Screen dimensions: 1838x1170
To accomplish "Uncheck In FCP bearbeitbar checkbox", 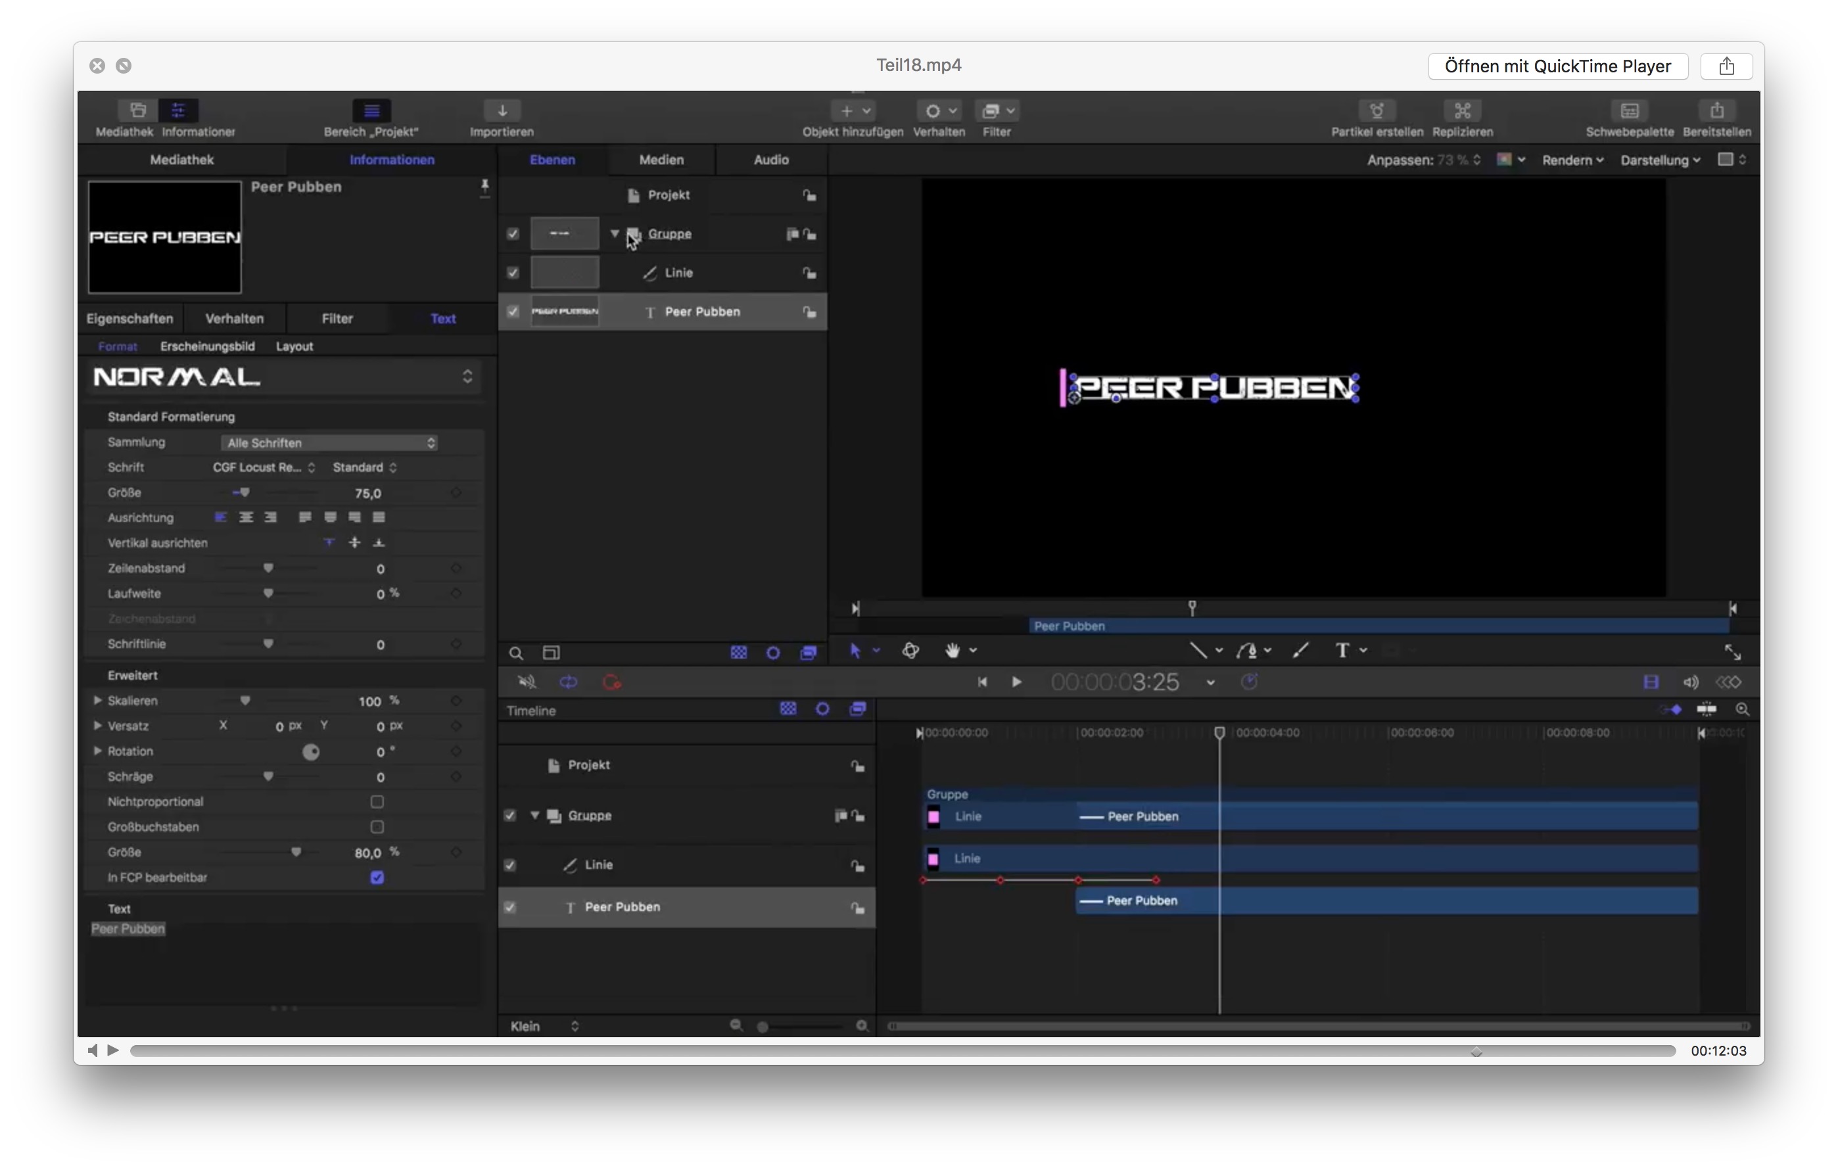I will [x=377, y=877].
